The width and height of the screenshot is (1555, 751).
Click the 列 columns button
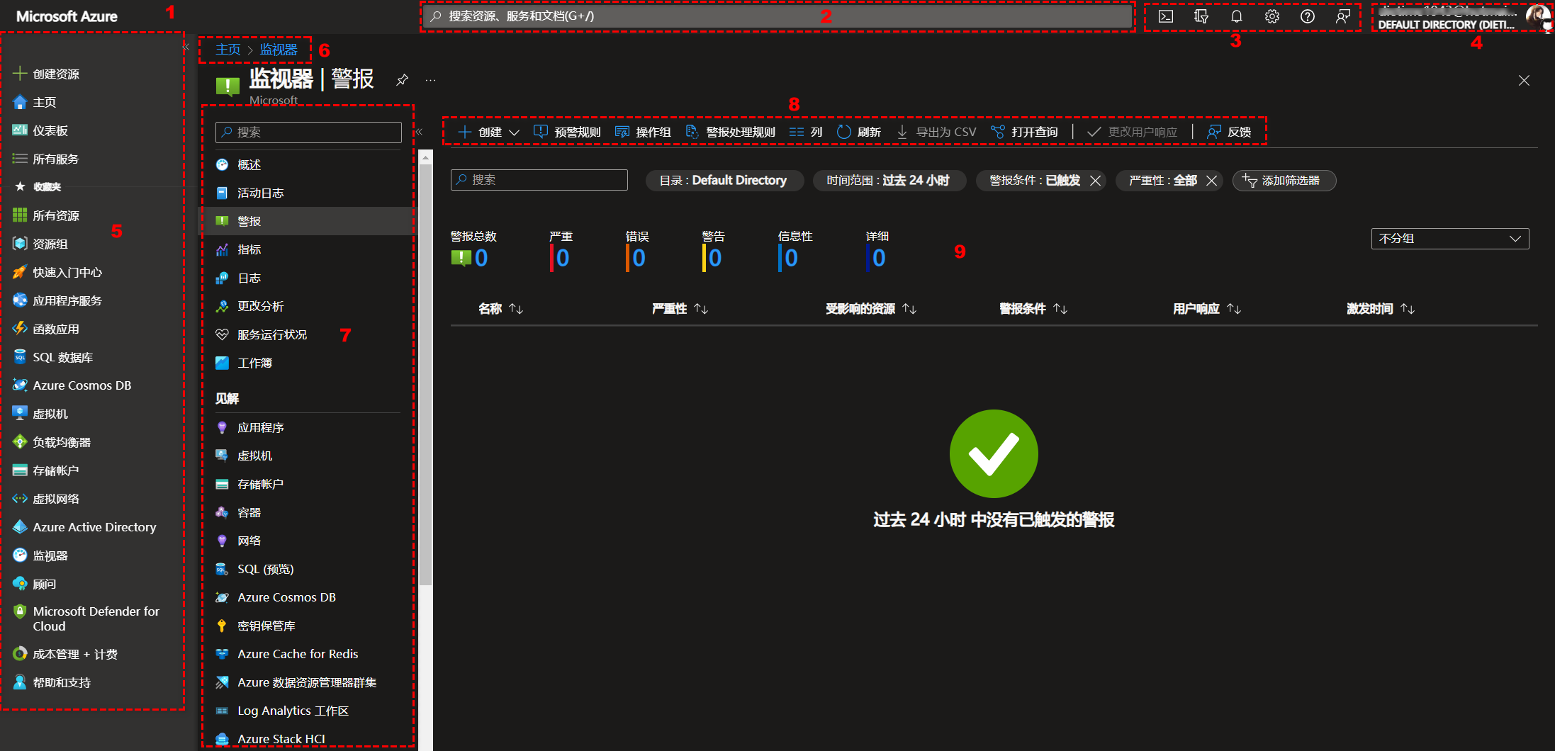806,132
